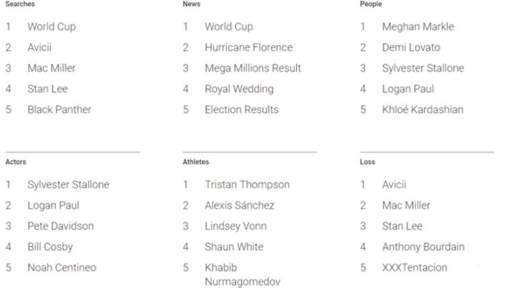Open Election Results news entry
Image resolution: width=518 pixels, height=288 pixels.
[x=242, y=110]
